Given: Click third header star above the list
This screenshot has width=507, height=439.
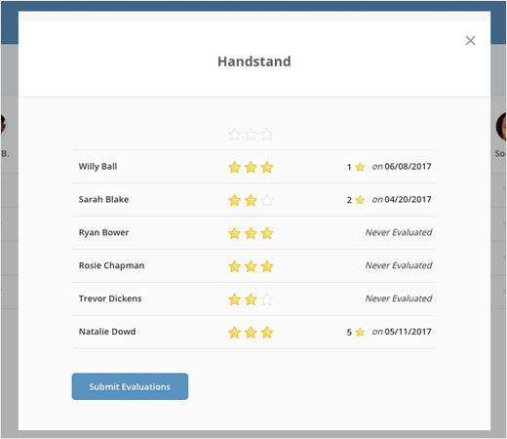Looking at the screenshot, I should click(267, 135).
